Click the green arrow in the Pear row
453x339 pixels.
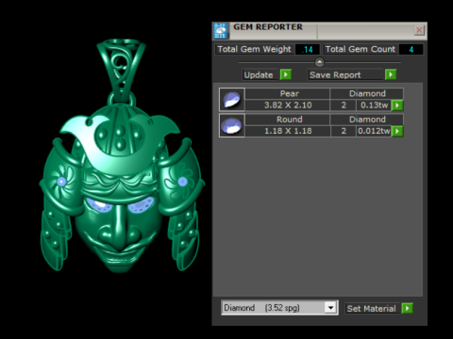[x=397, y=105]
